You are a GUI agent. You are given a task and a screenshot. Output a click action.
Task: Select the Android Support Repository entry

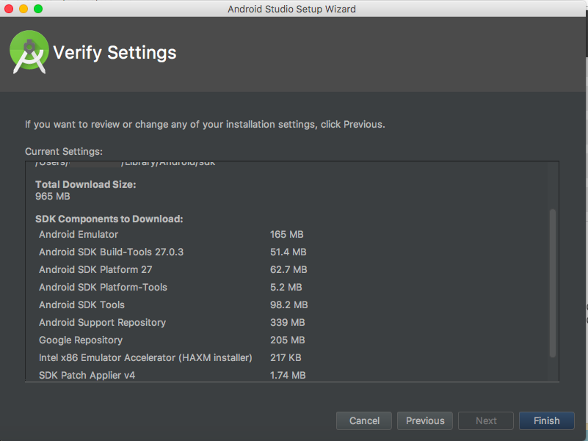point(102,322)
